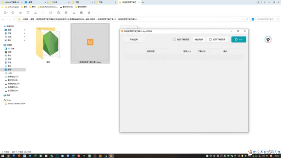
Task: Click the 视频标题 column header
Action: tap(151, 51)
